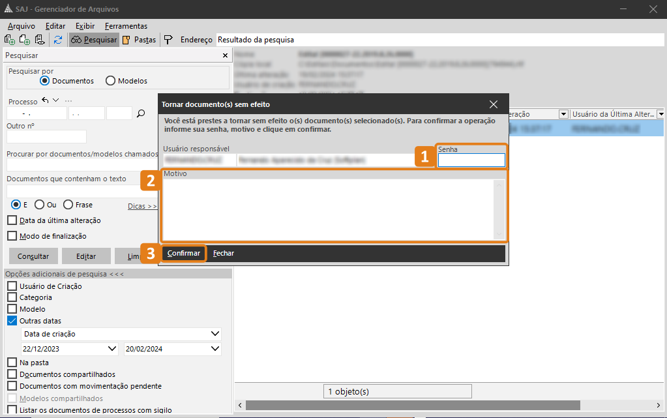Viewport: 667px width, 418px height.
Task: Expand the Data de criação dropdown
Action: coord(216,334)
